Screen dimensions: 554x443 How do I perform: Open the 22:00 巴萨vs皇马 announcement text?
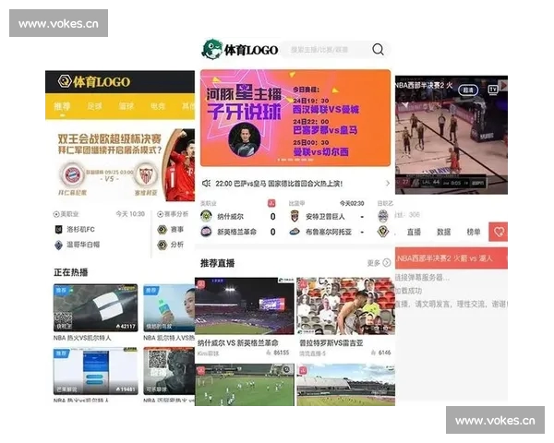point(279,184)
